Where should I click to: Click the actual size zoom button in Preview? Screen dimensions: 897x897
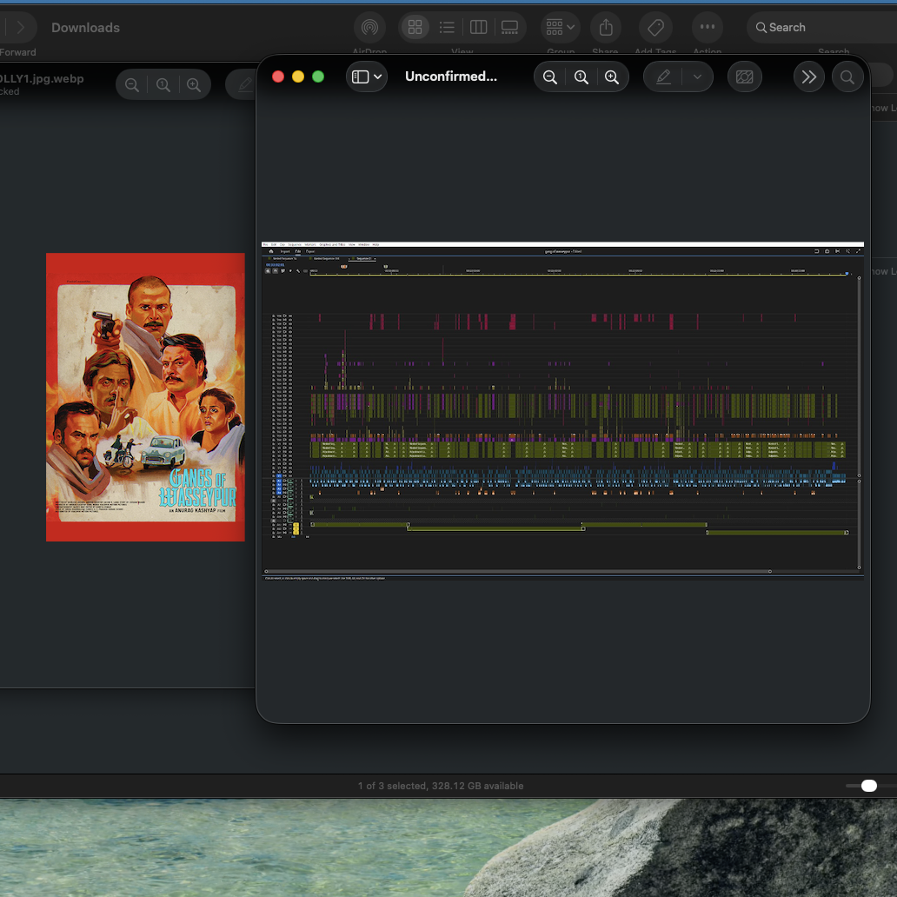click(581, 77)
